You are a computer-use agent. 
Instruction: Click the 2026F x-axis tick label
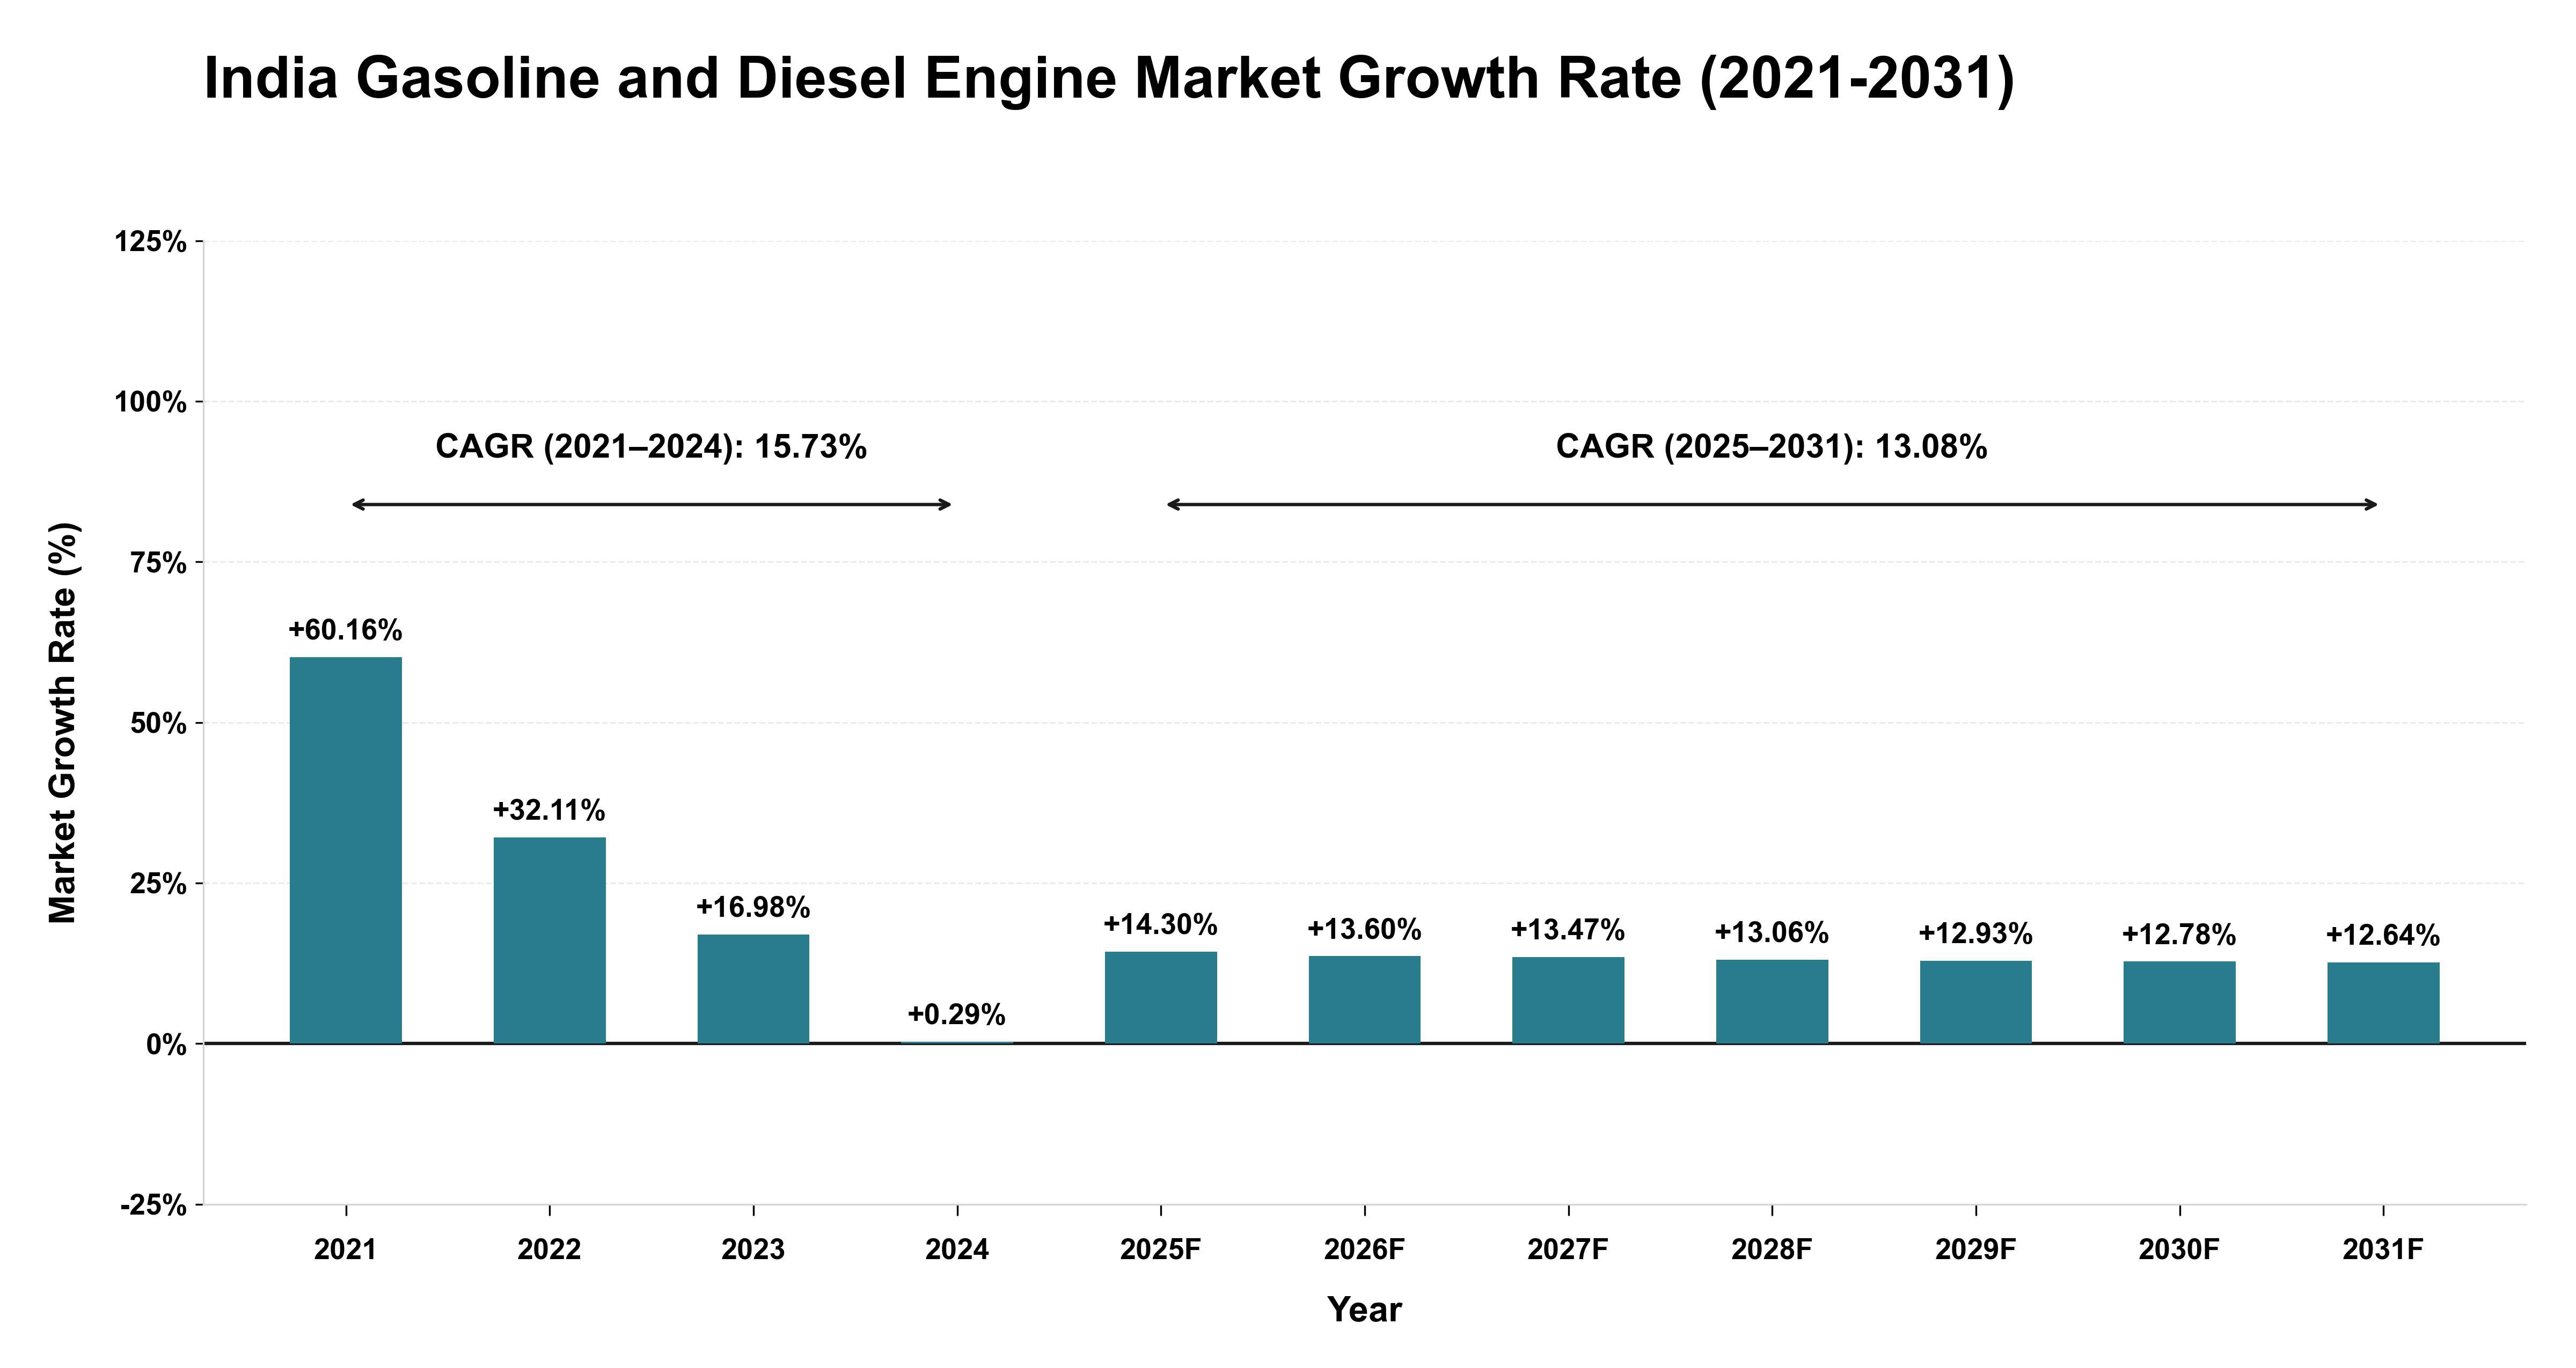click(x=1365, y=1250)
